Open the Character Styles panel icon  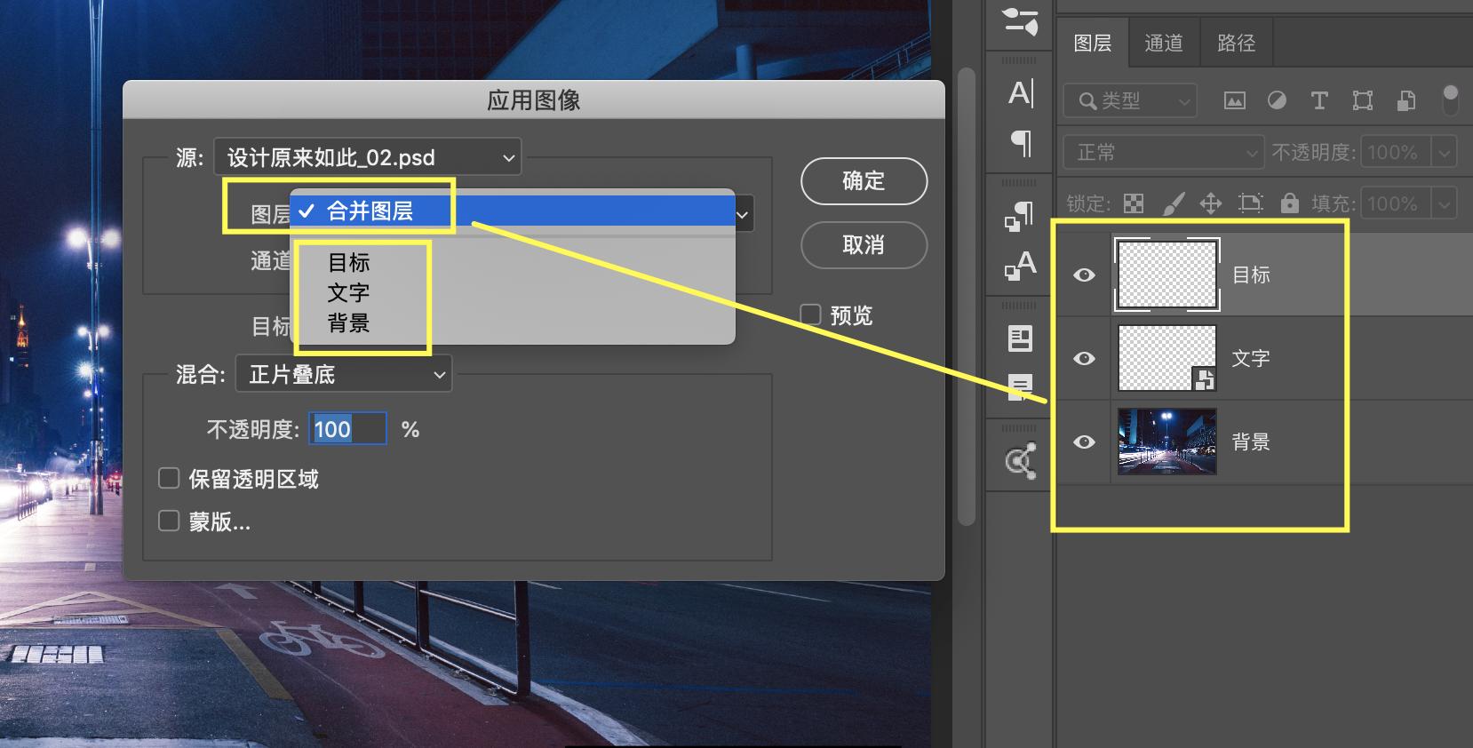(x=1020, y=265)
